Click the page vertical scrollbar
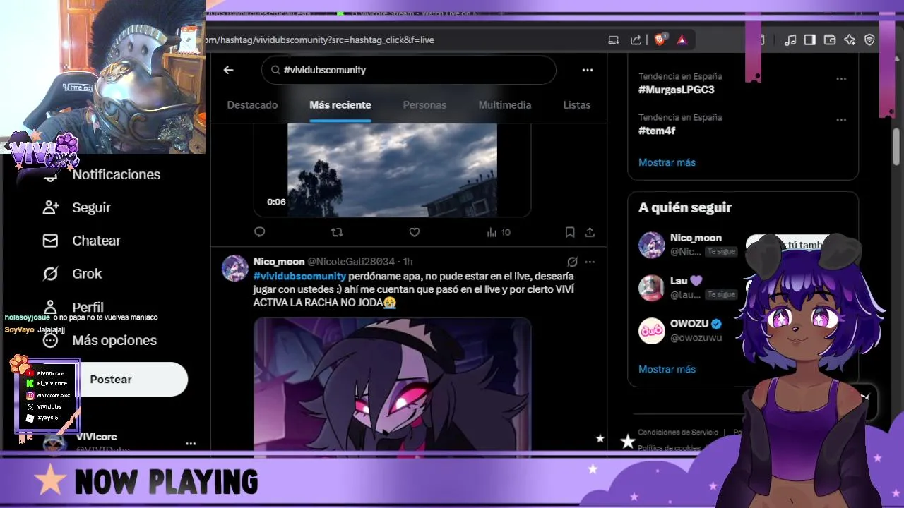 coord(897,148)
